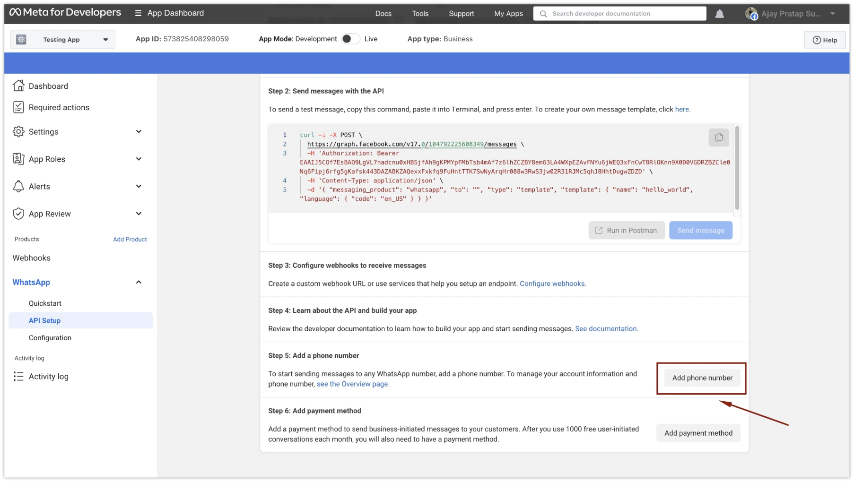
Task: Open the Activity log sidebar item
Action: [49, 377]
